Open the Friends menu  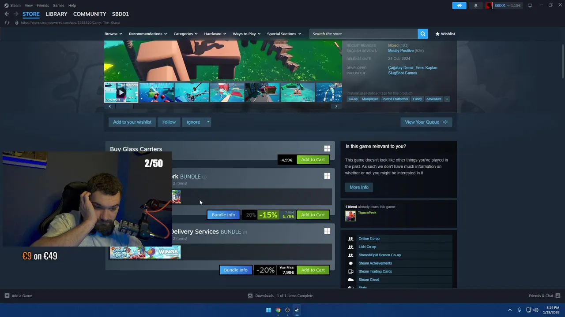tap(43, 5)
